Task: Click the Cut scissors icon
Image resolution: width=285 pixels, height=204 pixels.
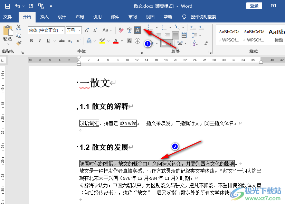Action: 19,27
